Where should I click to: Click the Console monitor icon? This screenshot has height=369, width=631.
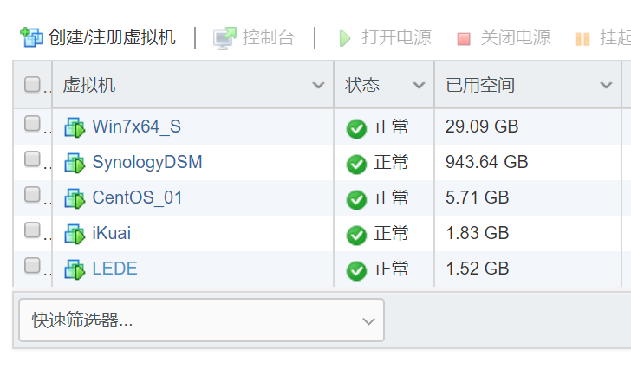(224, 38)
